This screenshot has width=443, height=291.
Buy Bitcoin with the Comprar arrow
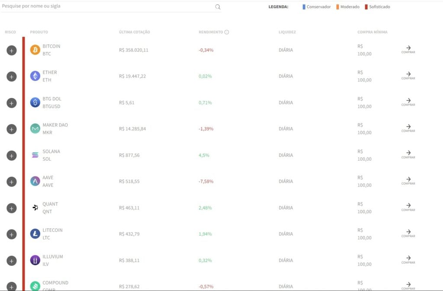point(408,49)
